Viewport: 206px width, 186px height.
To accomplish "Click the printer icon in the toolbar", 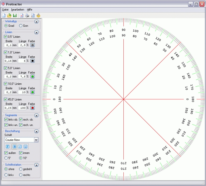I will [27, 16].
